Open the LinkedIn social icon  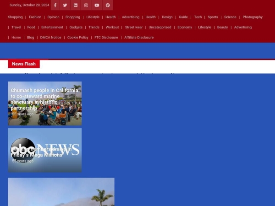76,5
